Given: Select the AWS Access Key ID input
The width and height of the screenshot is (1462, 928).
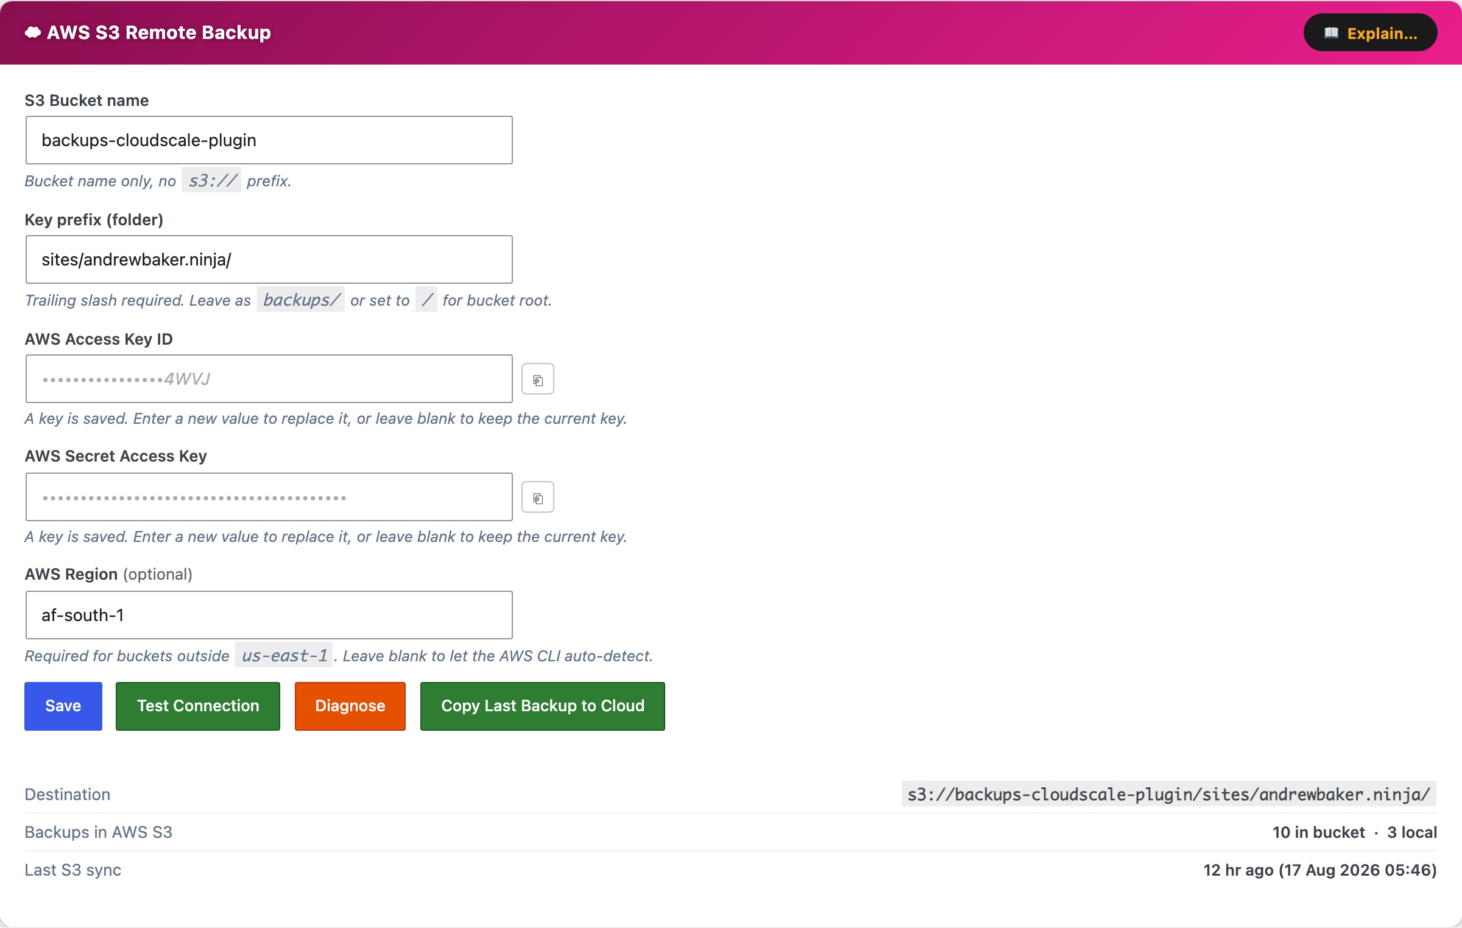Looking at the screenshot, I should (x=269, y=379).
